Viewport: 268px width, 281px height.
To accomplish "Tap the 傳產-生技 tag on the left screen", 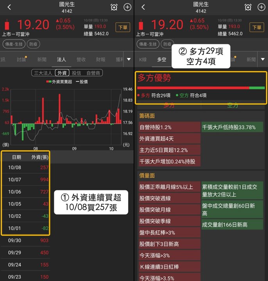I will (x=14, y=44).
